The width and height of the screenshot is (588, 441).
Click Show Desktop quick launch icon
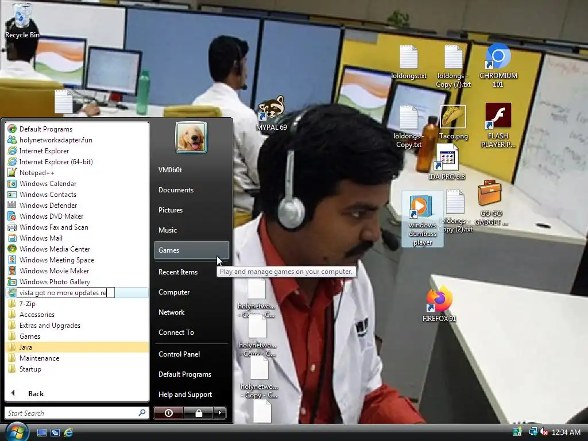pyautogui.click(x=41, y=432)
